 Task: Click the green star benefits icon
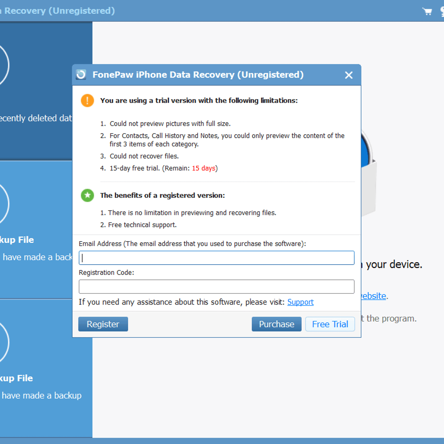(x=87, y=195)
